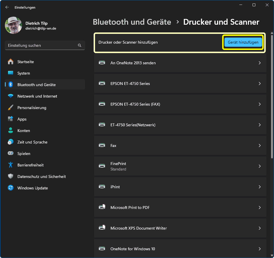Screen dimensions: 274x258
Task: Click the Barrierefreiheit accessibility icon
Action: coord(11,165)
